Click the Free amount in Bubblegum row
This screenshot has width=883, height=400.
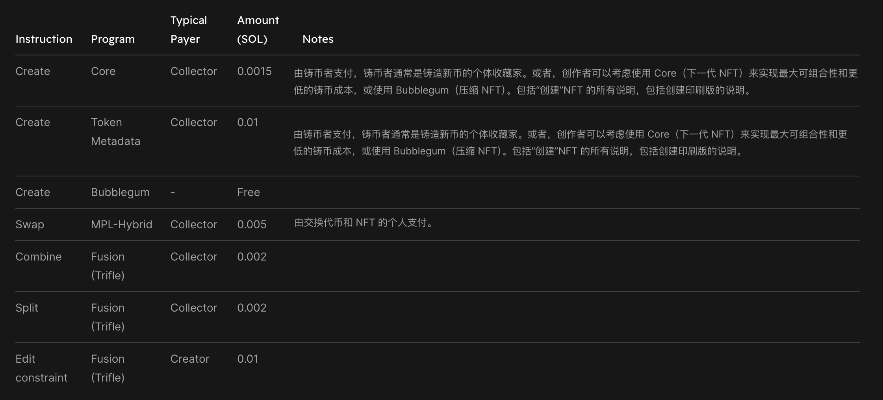tap(248, 192)
